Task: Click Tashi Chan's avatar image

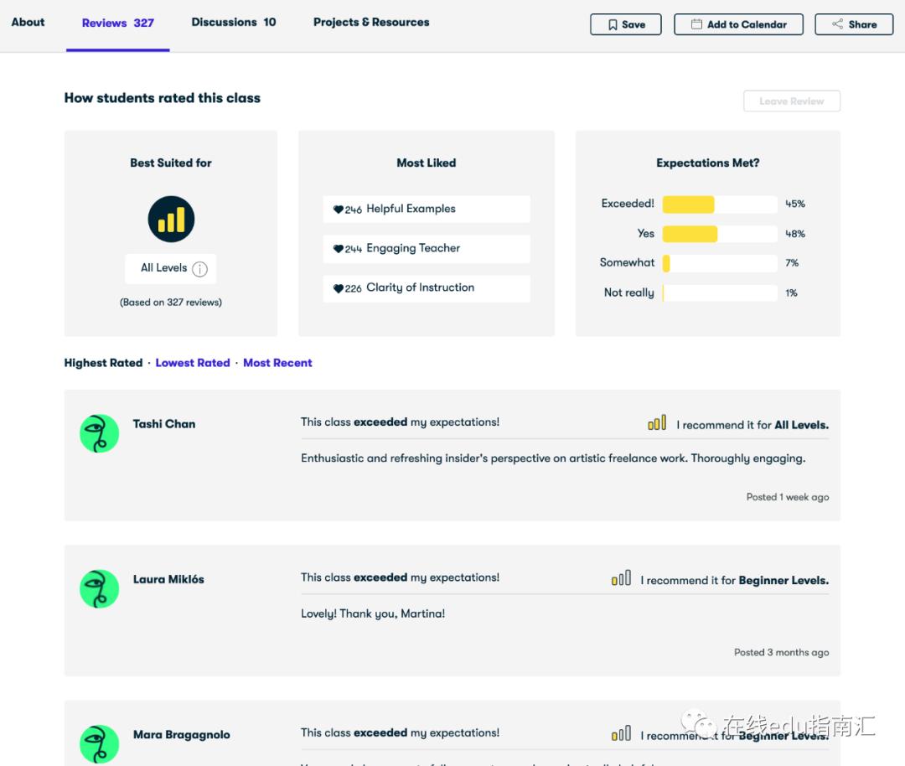Action: 99,433
